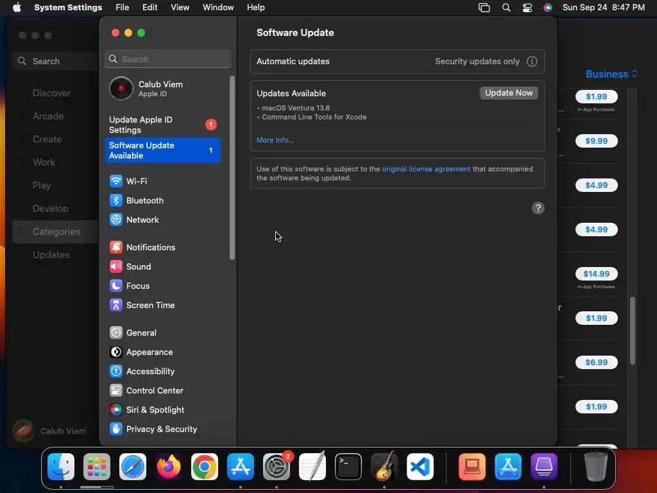Click Siri icon in menu bar

548,8
